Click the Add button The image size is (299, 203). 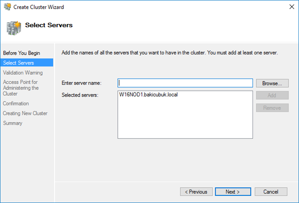pos(272,95)
